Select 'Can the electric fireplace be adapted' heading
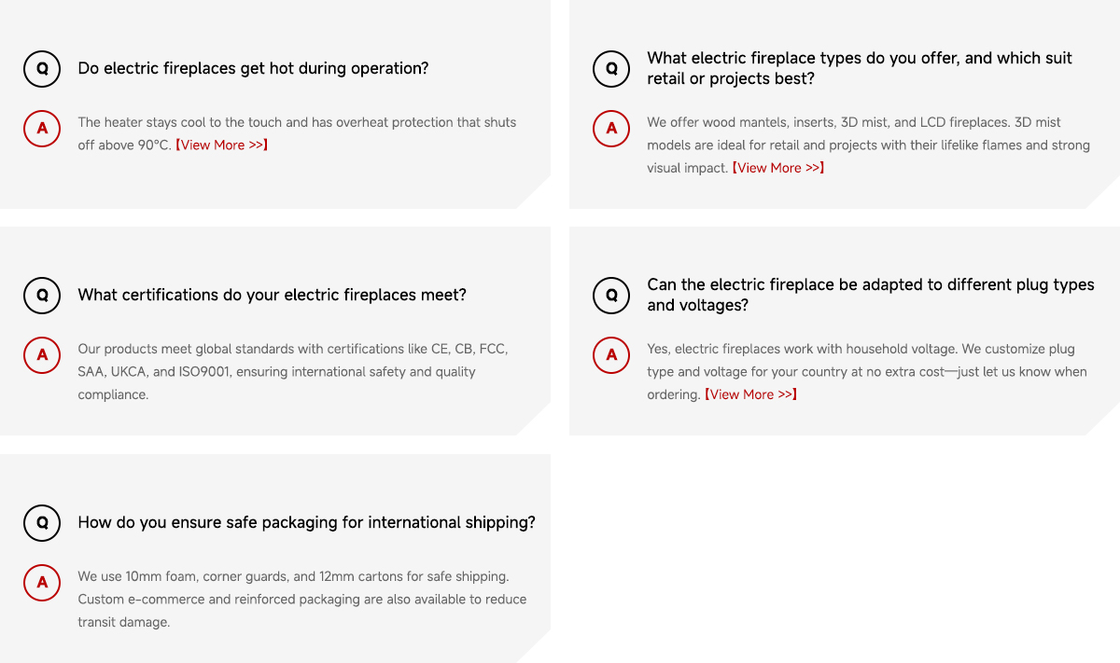Viewport: 1120px width, 663px height. pyautogui.click(x=871, y=295)
